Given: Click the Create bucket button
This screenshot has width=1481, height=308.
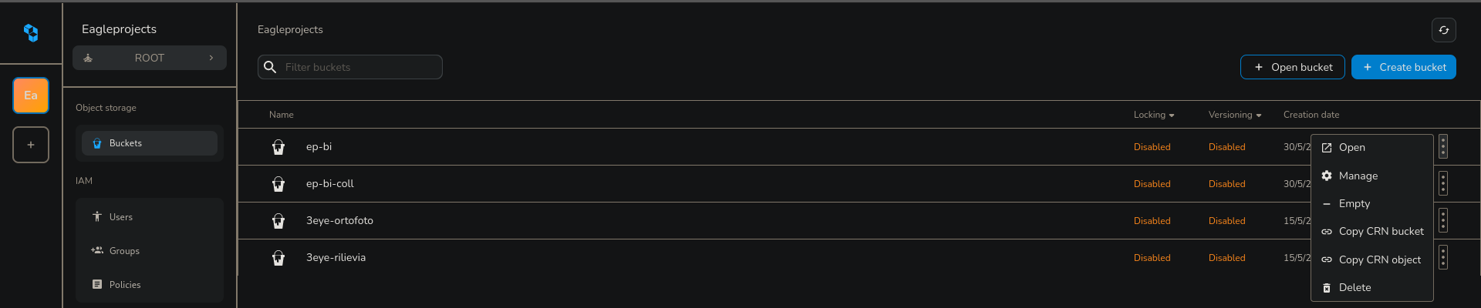Looking at the screenshot, I should pos(1403,67).
